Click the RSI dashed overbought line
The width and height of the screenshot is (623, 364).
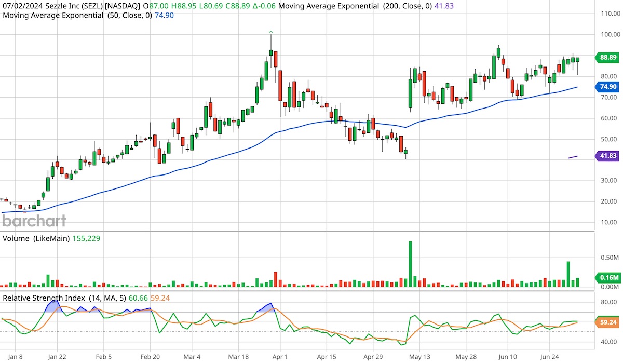tap(311, 312)
